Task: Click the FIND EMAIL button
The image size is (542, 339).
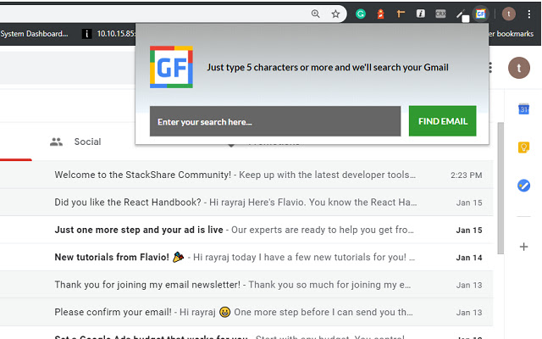Action: pyautogui.click(x=442, y=121)
